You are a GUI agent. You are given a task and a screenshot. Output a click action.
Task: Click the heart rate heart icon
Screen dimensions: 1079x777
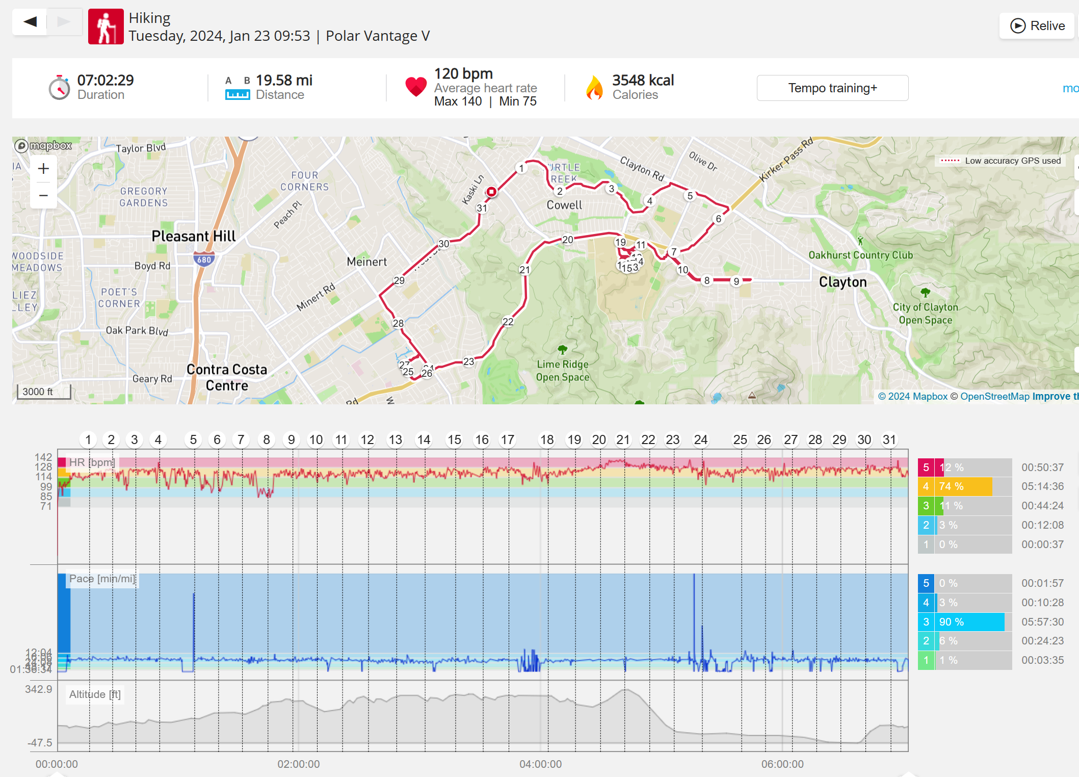[x=416, y=87]
